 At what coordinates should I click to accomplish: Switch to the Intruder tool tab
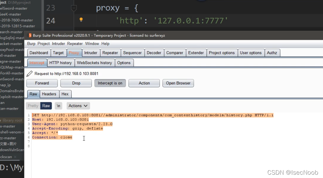coord(91,53)
